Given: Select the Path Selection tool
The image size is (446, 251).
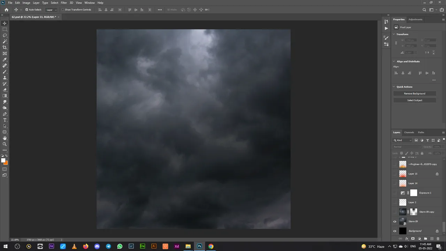Looking at the screenshot, I should (x=5, y=126).
